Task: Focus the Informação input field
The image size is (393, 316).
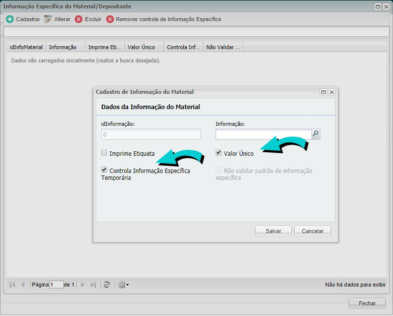Action: click(x=263, y=134)
